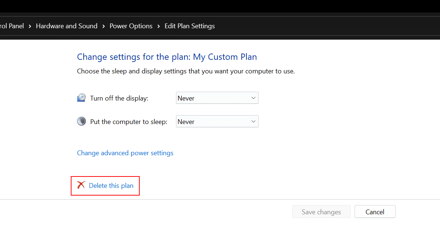Click the red X delete icon
Image resolution: width=440 pixels, height=244 pixels.
click(x=81, y=185)
